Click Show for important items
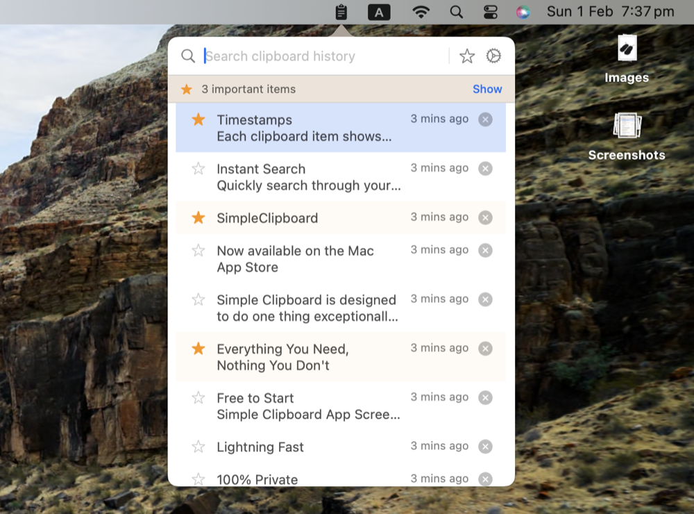The height and width of the screenshot is (514, 694). pyautogui.click(x=487, y=89)
